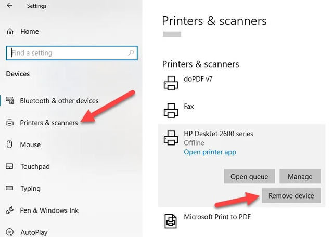Click the Home icon in sidebar
This screenshot has width=333, height=237.
[10, 32]
